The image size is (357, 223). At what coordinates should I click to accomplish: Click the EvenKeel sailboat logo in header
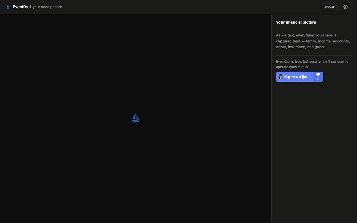point(8,7)
